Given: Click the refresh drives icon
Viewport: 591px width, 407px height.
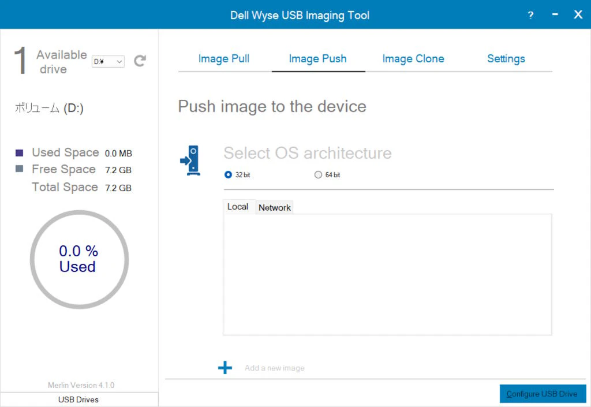Looking at the screenshot, I should [x=140, y=61].
